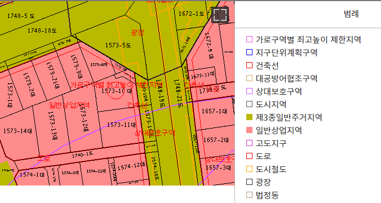
Task: Click the 가로구역별 최고높이 제한지역 legend text
Action: (308, 39)
